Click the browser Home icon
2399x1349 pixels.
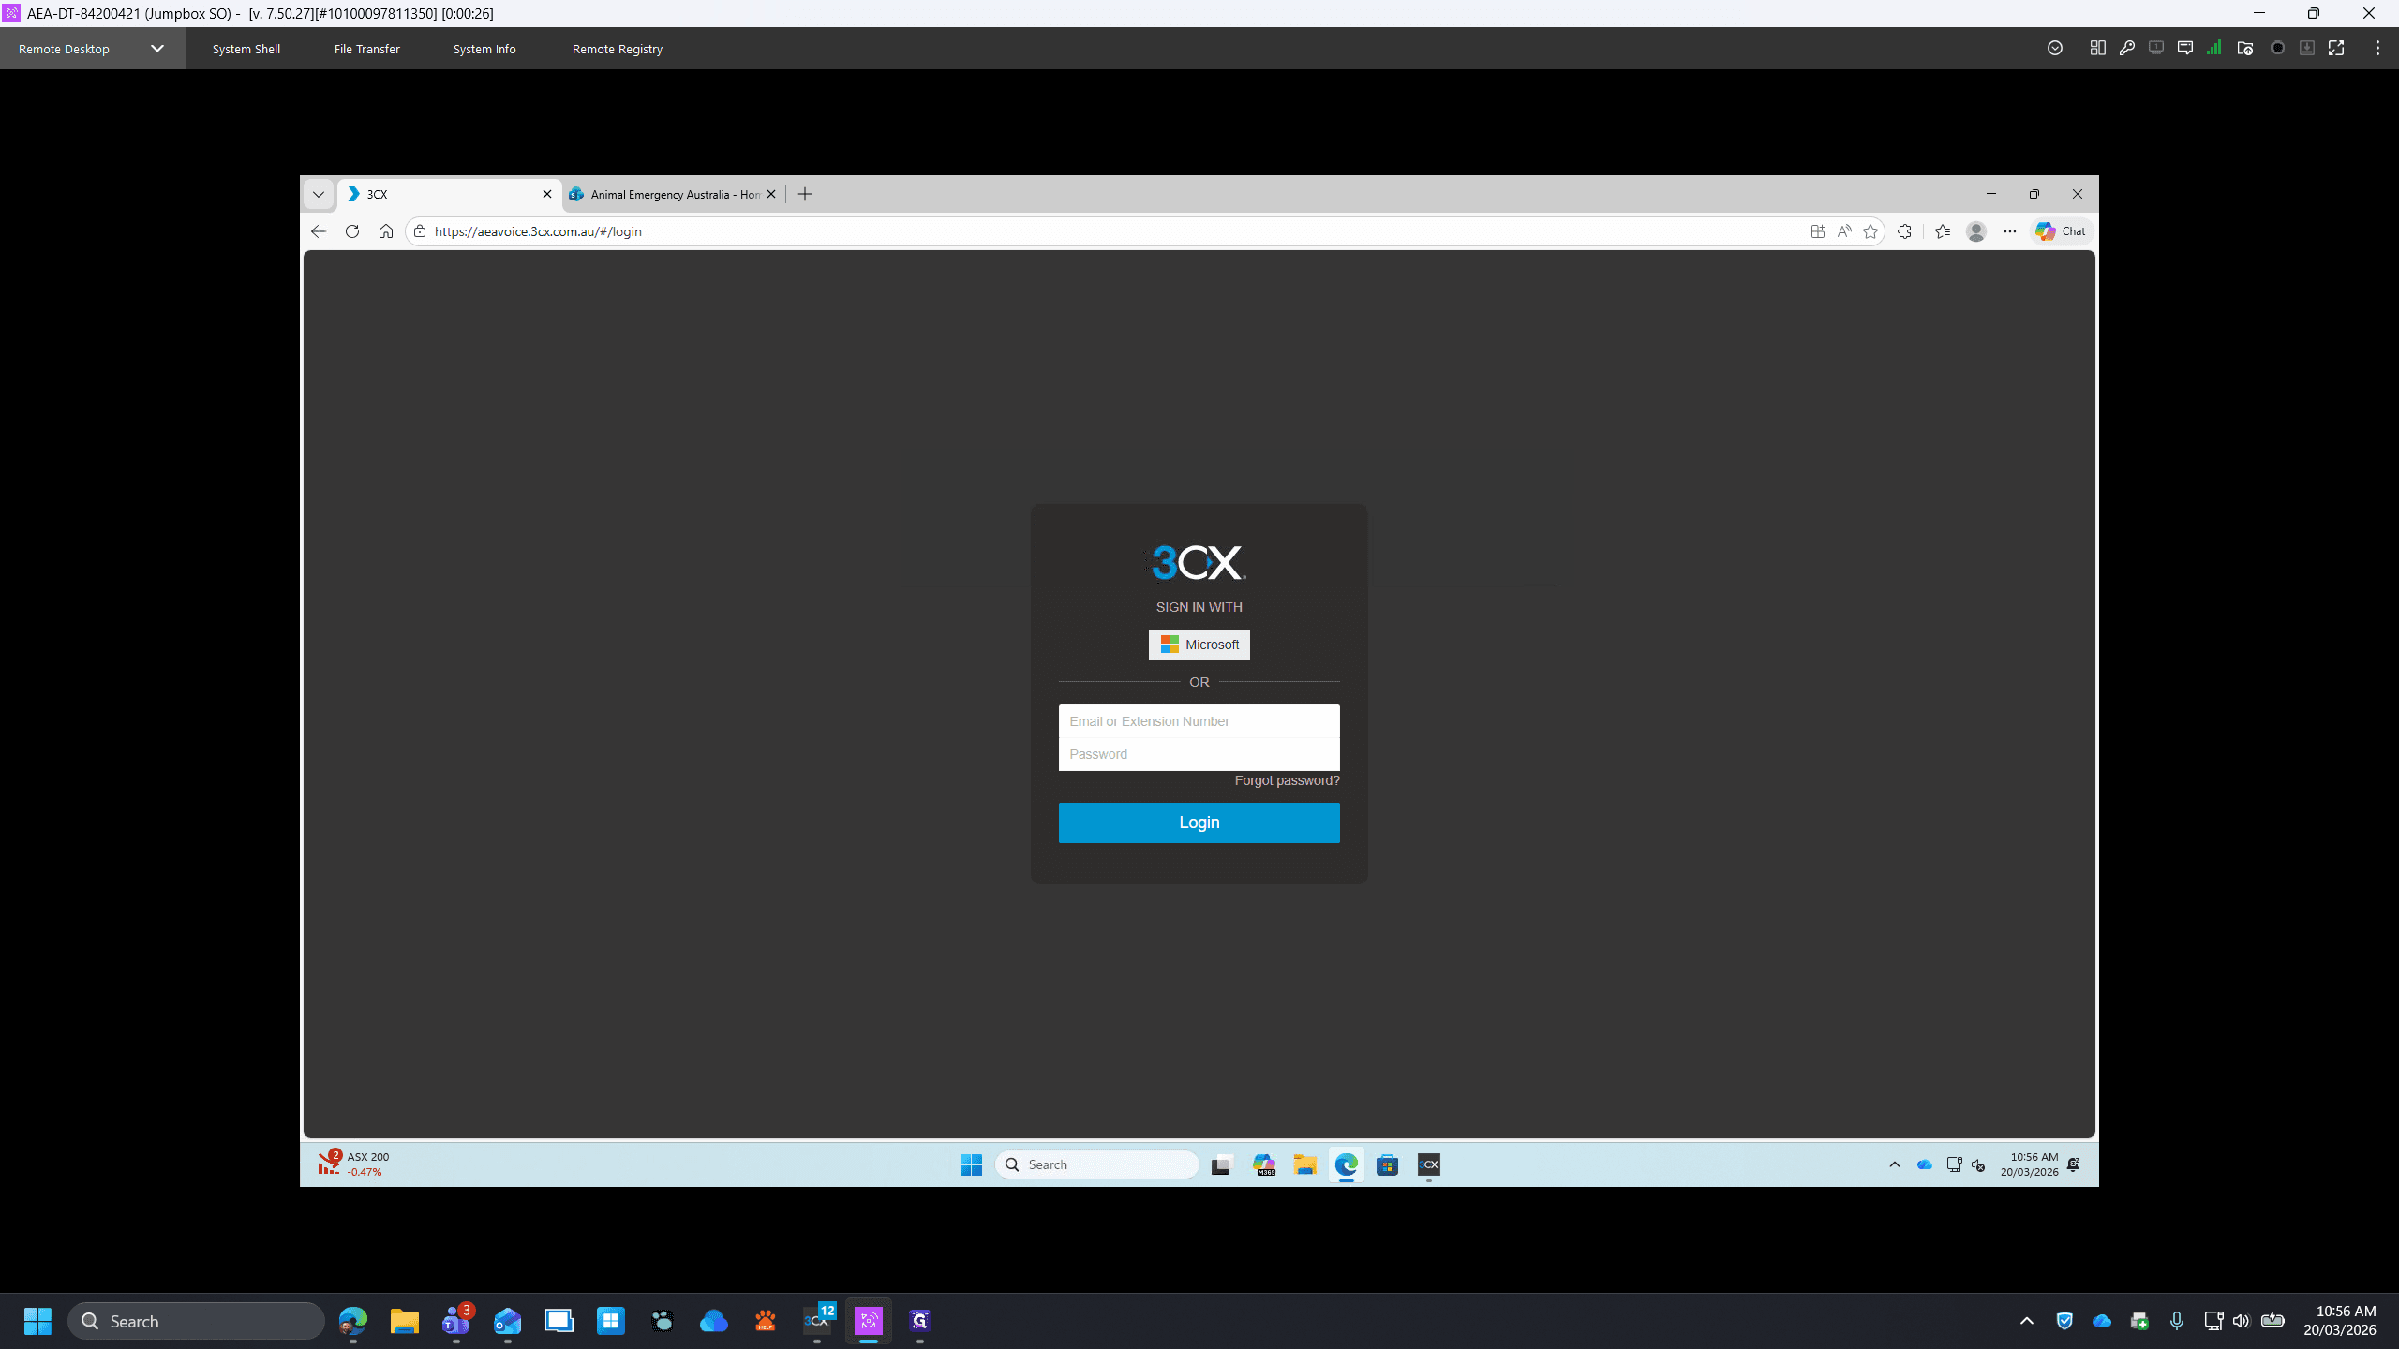coord(386,231)
